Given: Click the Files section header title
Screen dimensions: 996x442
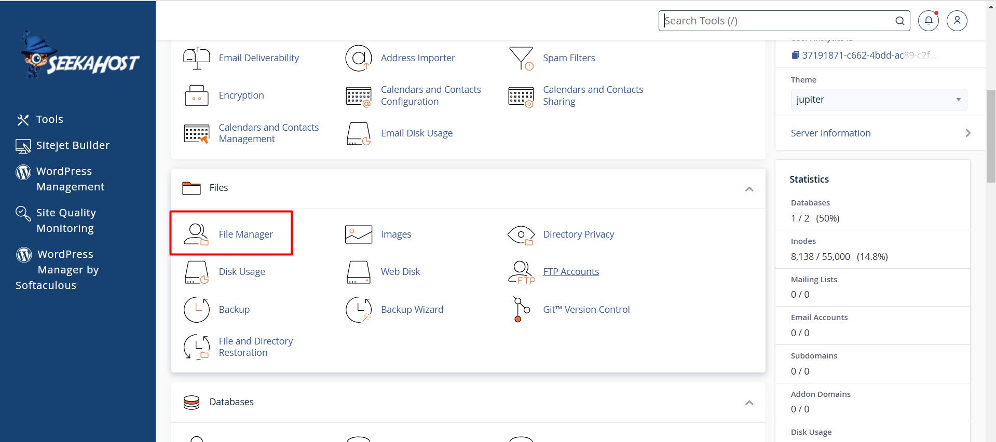Looking at the screenshot, I should 219,188.
